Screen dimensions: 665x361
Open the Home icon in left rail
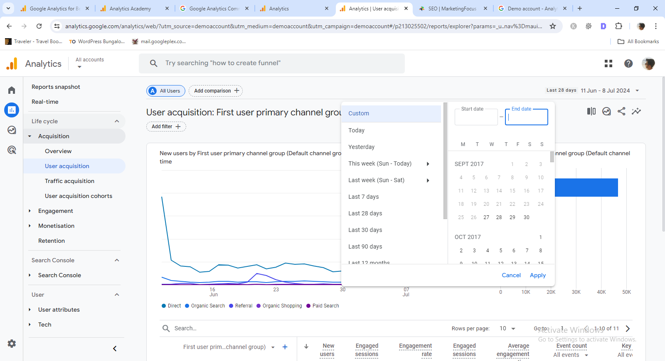click(12, 90)
